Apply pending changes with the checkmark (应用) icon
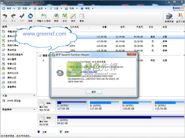 coord(22,16)
